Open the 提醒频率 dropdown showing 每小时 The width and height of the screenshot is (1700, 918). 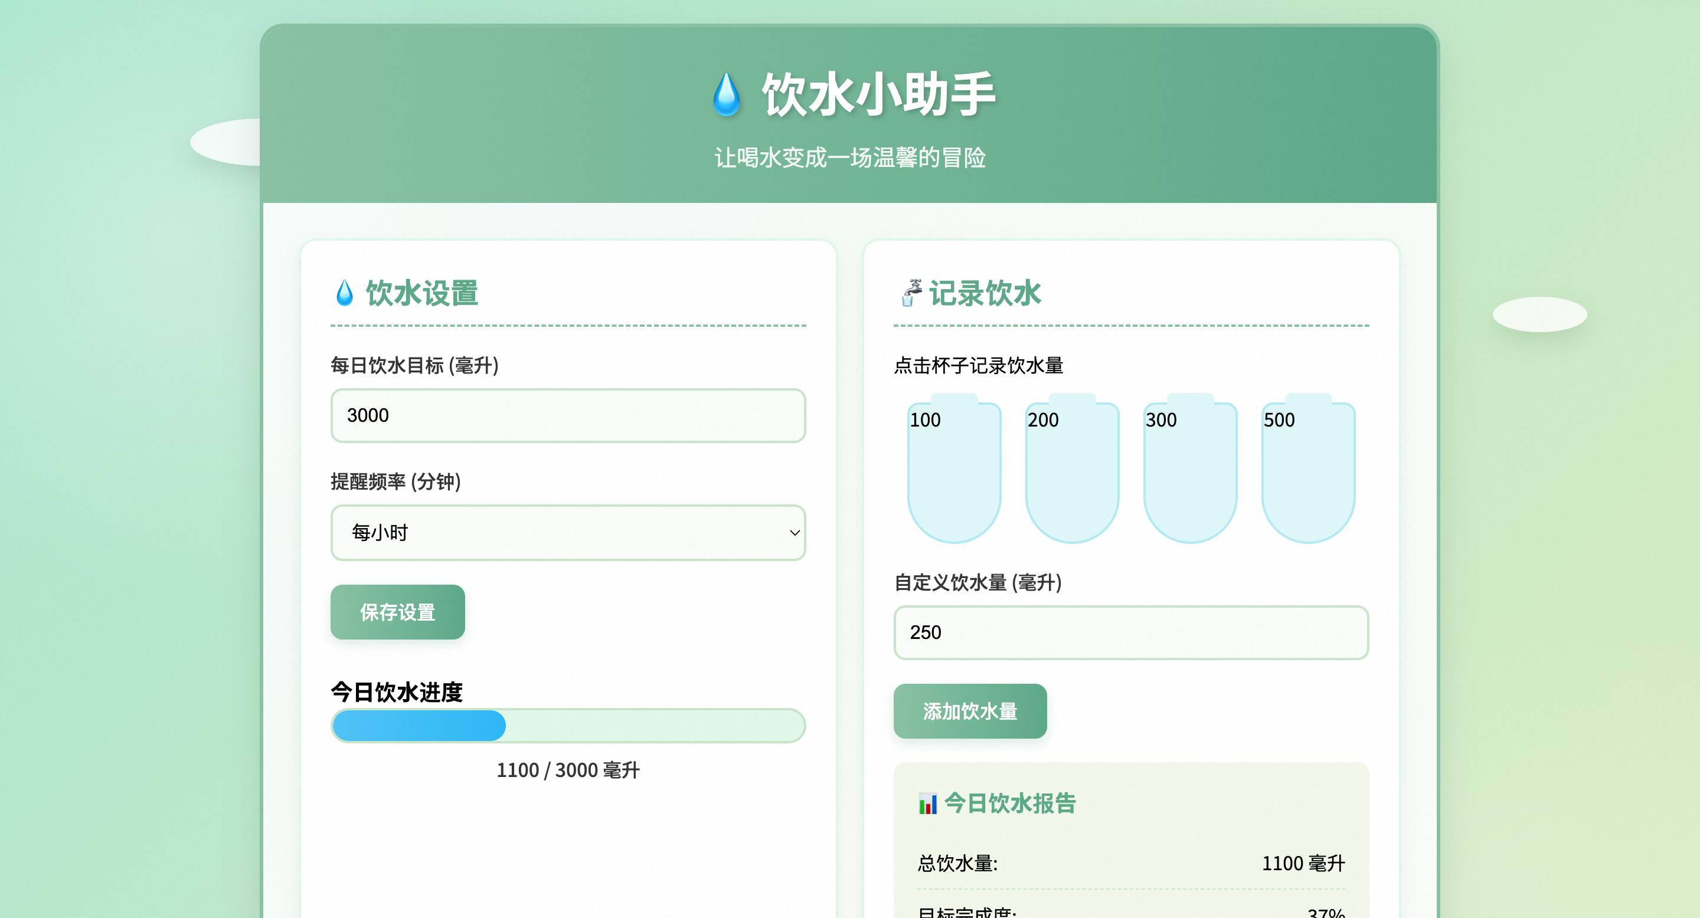568,532
